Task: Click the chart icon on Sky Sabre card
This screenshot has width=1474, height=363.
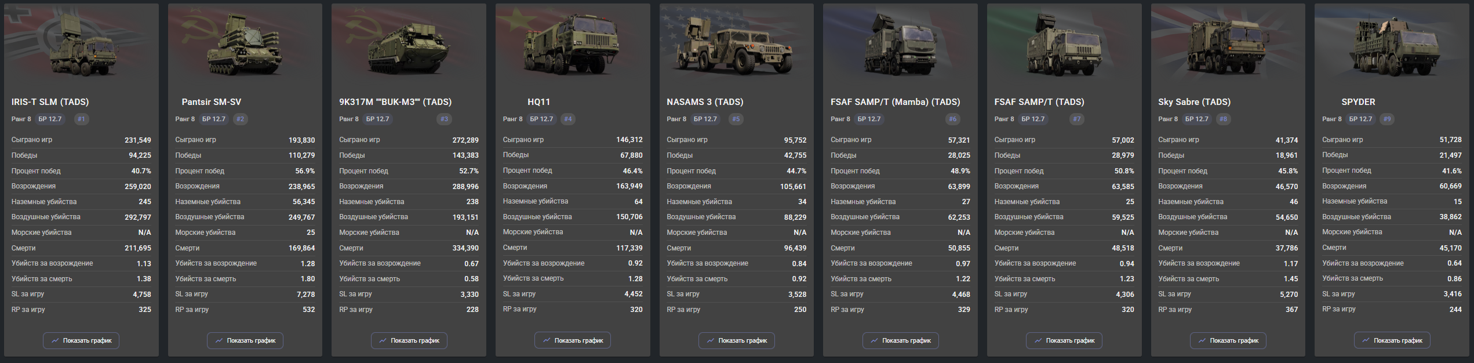Action: [x=1202, y=340]
